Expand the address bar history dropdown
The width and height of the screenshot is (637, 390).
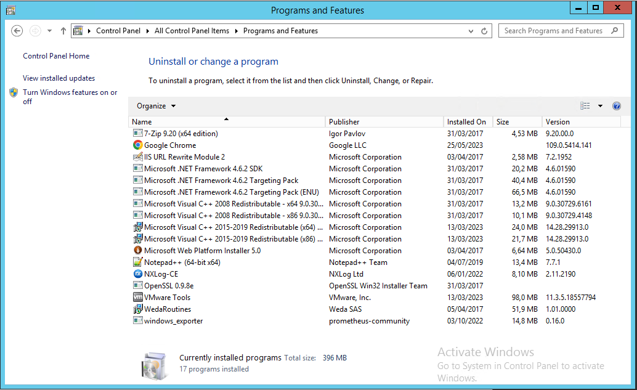(471, 31)
